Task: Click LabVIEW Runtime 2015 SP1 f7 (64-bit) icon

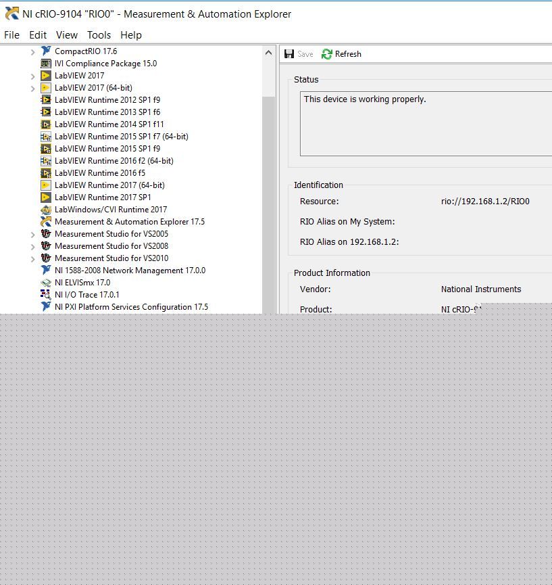Action: (x=45, y=137)
